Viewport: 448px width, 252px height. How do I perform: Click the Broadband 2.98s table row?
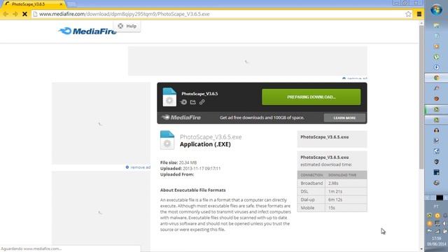[332, 183]
